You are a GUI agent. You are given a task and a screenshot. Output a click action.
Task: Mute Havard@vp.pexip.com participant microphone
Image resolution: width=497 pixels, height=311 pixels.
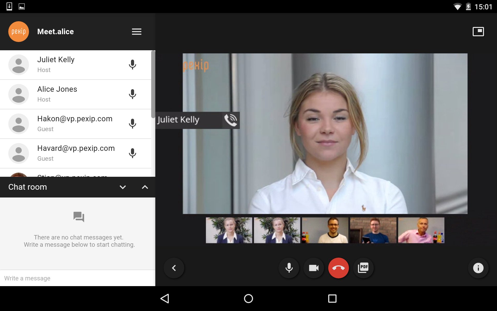[x=132, y=153]
